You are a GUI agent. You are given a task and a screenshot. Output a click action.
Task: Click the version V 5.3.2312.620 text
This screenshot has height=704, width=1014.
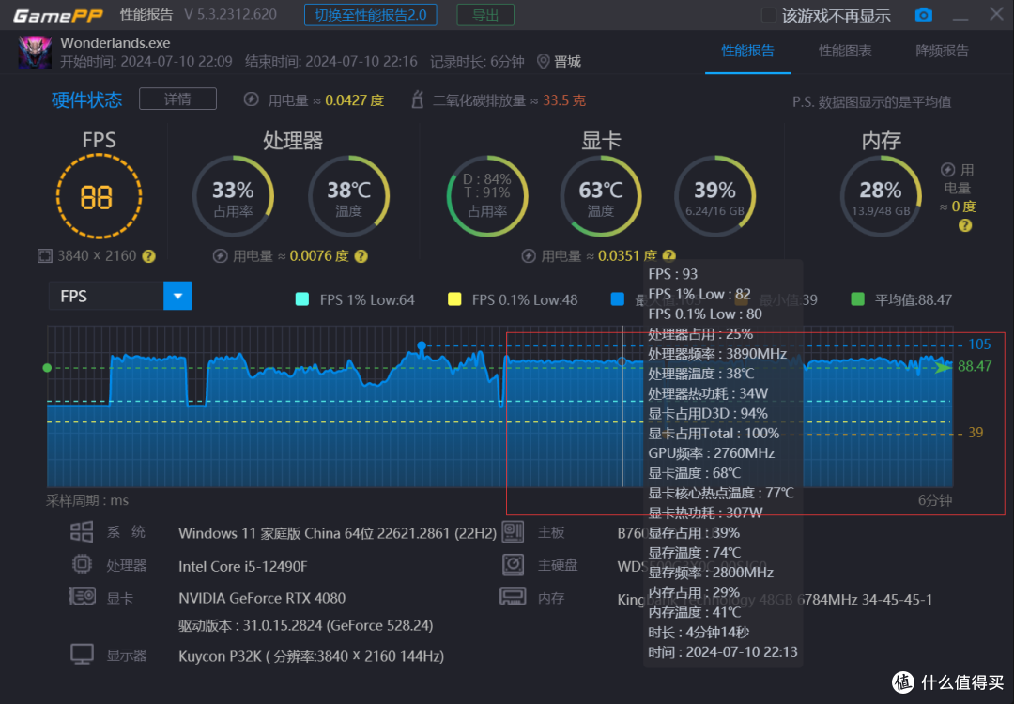pos(230,15)
